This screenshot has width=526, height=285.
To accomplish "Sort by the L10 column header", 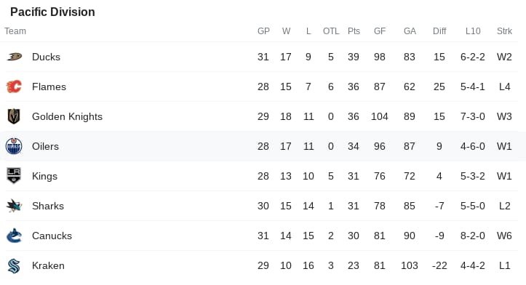I will click(473, 31).
